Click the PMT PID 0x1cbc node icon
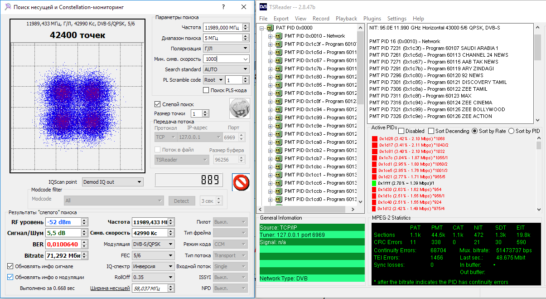The height and width of the screenshot is (299, 546). coord(279,167)
